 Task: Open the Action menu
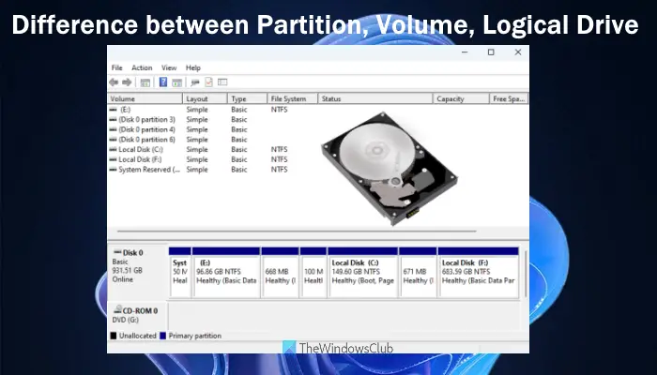[x=142, y=67]
